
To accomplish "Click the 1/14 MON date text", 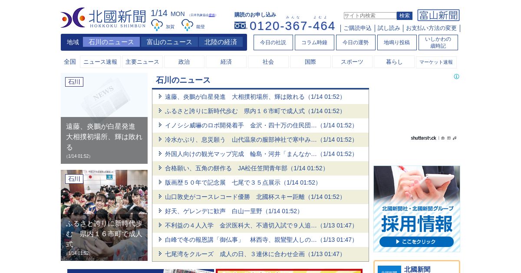I will [x=168, y=13].
